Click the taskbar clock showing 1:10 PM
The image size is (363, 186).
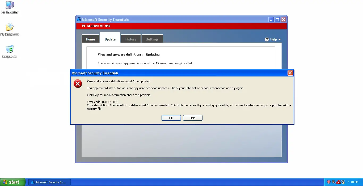pos(353,182)
